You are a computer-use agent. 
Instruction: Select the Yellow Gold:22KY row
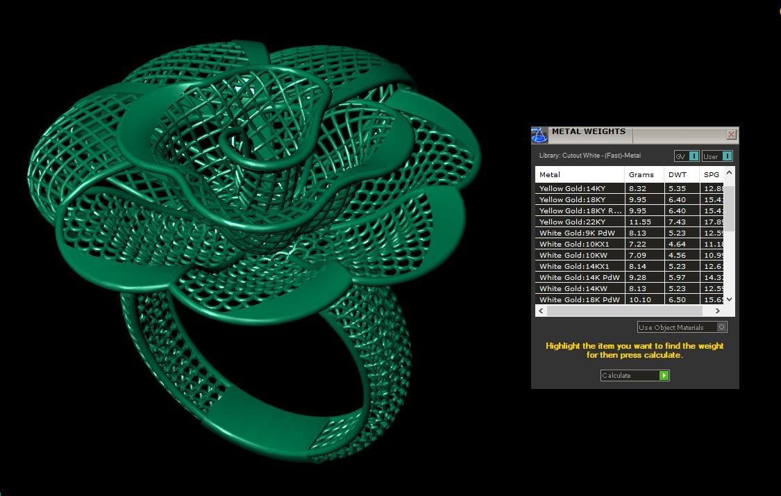(630, 222)
